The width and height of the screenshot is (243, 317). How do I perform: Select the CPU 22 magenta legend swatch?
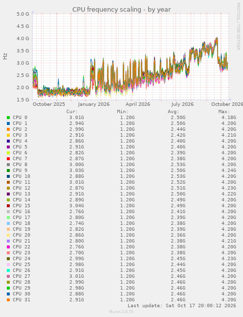(x=8, y=247)
